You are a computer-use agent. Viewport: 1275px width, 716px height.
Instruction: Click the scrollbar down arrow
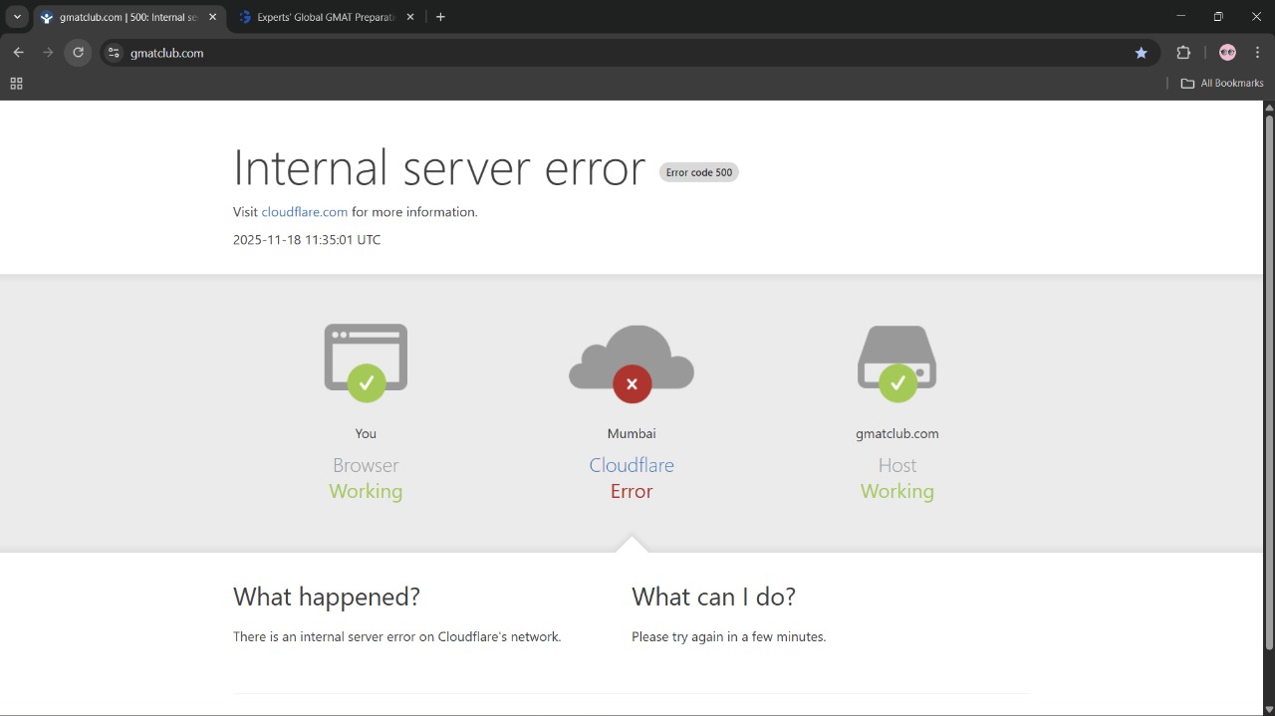(1269, 709)
